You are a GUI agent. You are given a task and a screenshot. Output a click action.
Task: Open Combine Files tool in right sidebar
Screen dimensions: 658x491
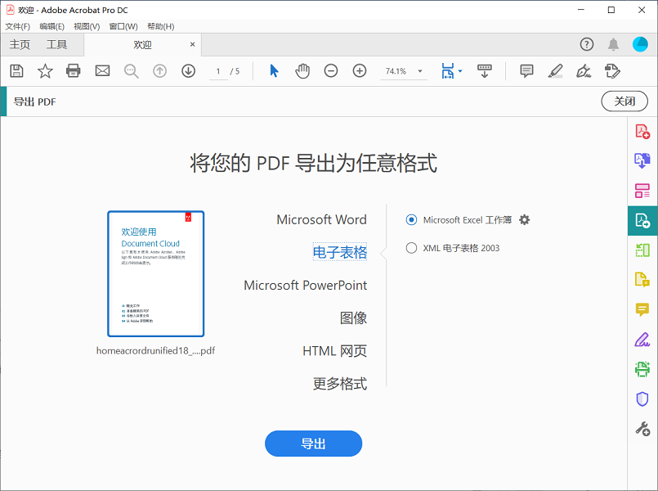pos(642,160)
